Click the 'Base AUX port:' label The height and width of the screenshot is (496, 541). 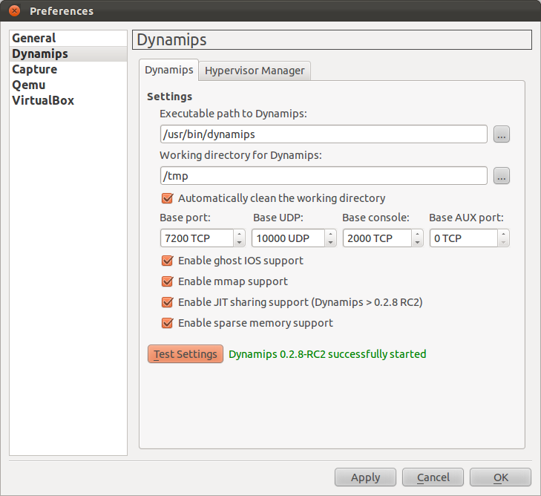click(x=466, y=218)
